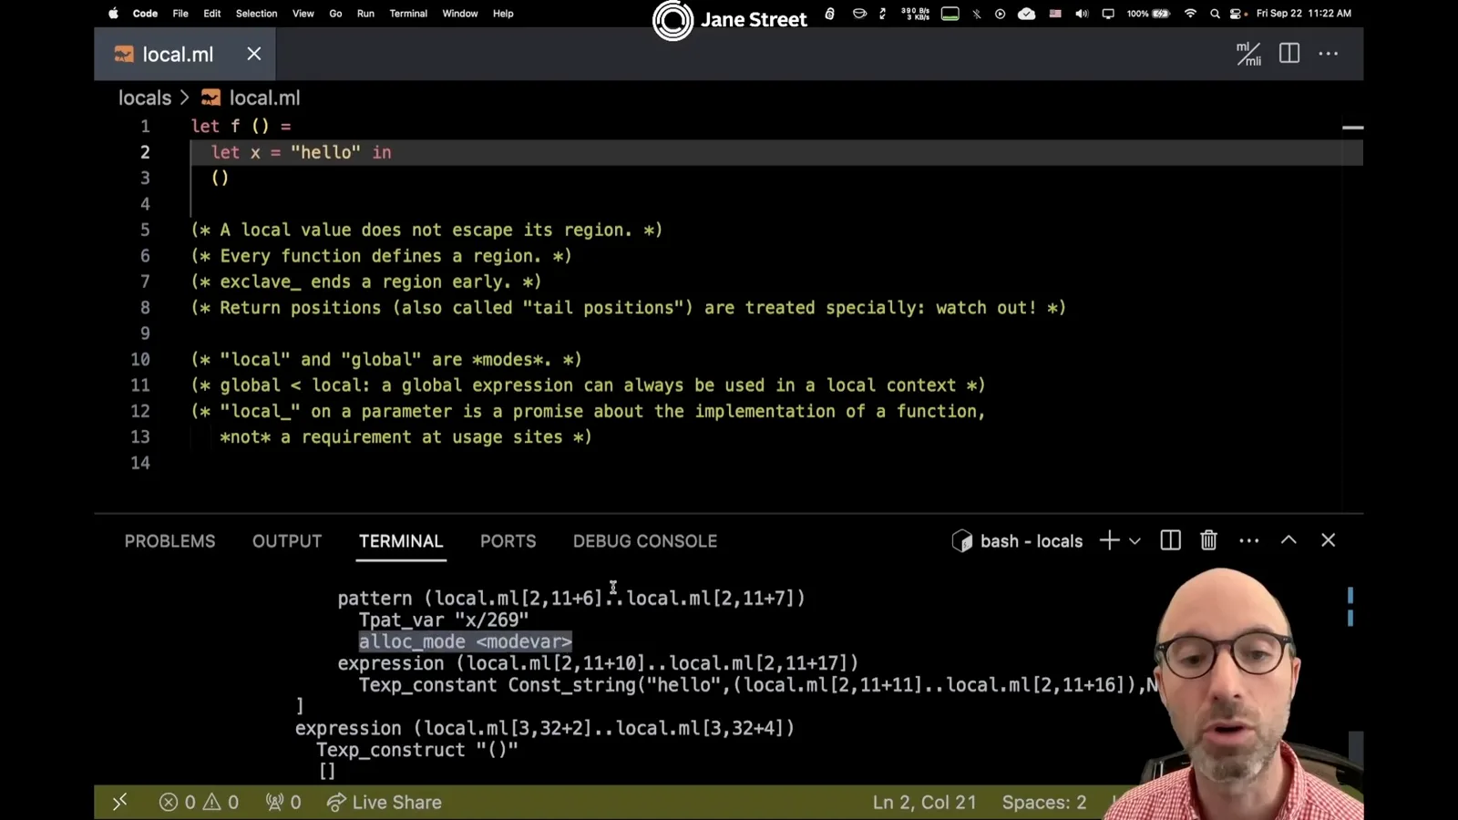Split the terminal pane
This screenshot has height=820, width=1458.
point(1171,540)
